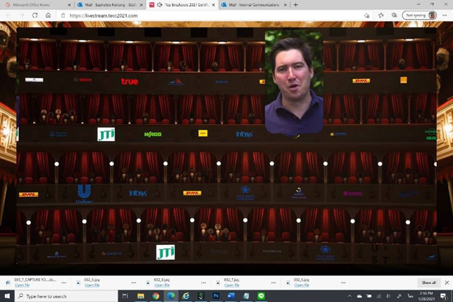Switch to the Mail - Internal Communications tab
The image size is (453, 302).
tap(254, 5)
